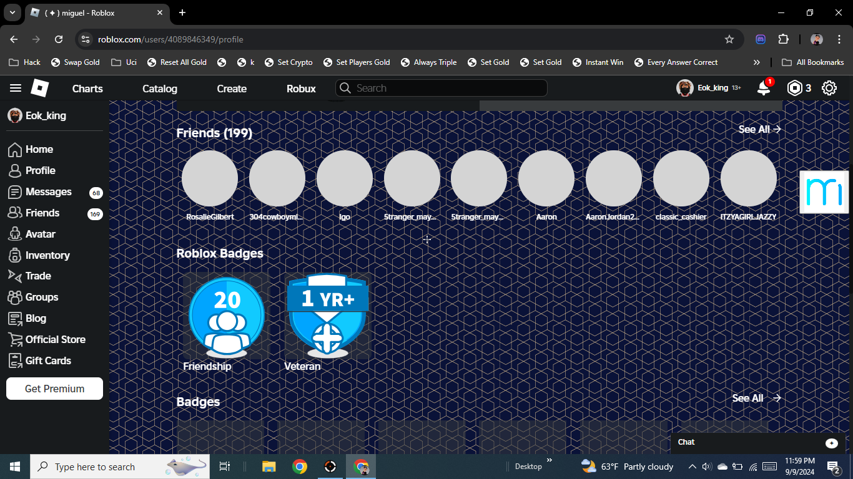Open File Explorer from the taskbar
The width and height of the screenshot is (853, 479).
click(269, 467)
